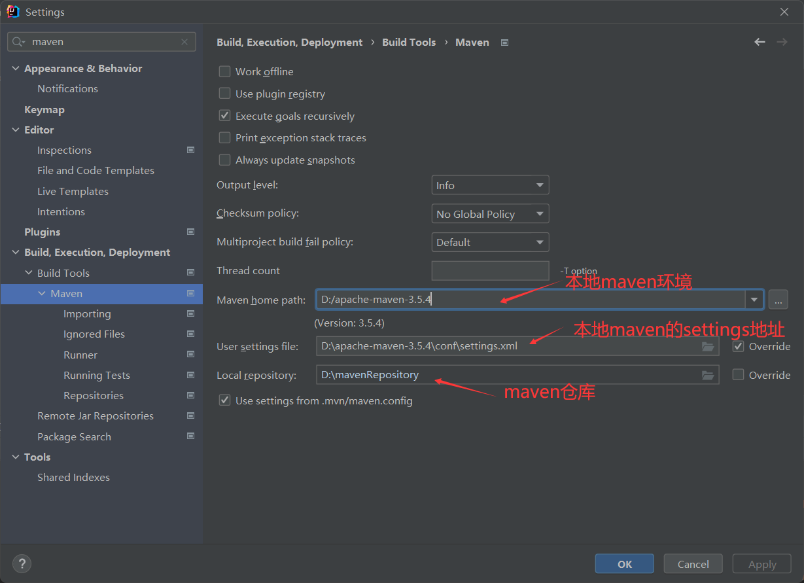Open help with the question mark button
Viewport: 804px width, 583px height.
pos(22,563)
